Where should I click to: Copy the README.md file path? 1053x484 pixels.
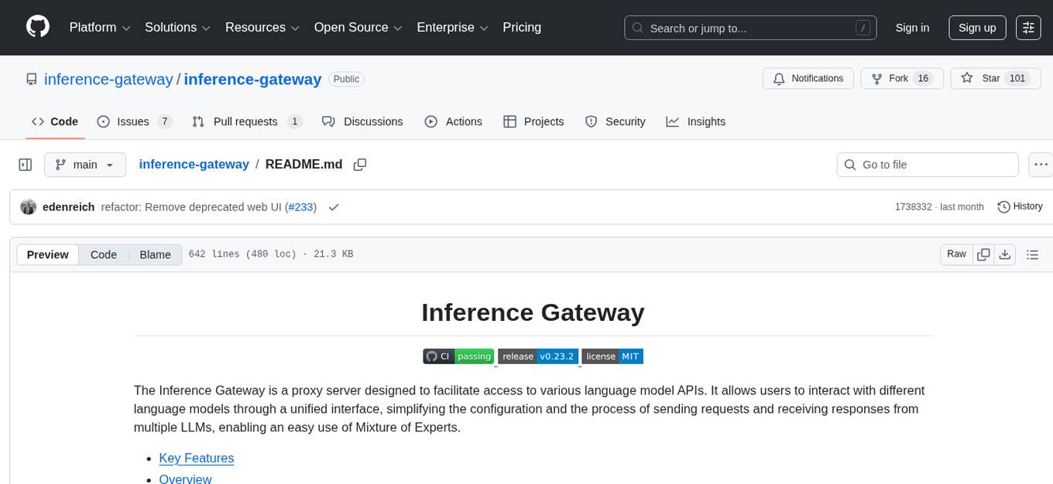pos(359,164)
